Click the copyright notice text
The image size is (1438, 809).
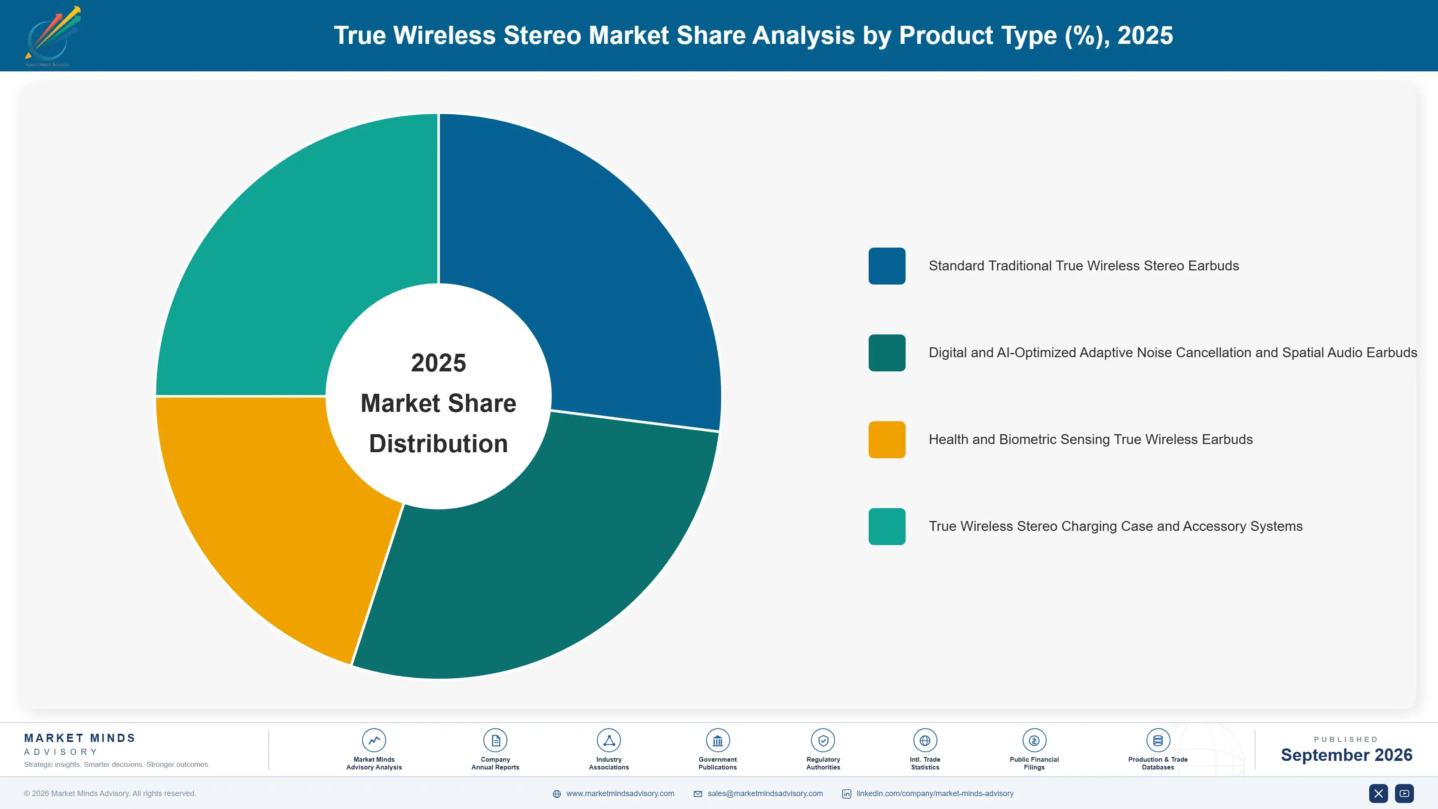click(x=110, y=794)
